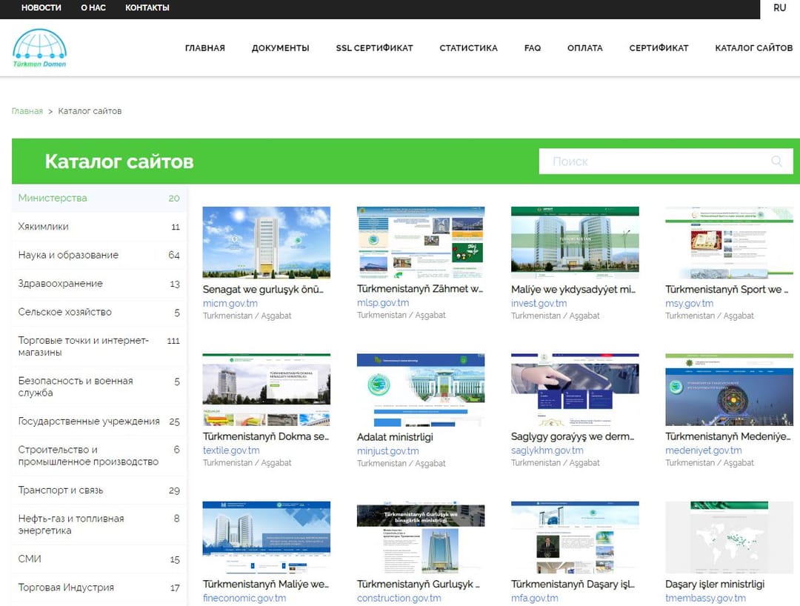This screenshot has height=606, width=800.
Task: Open the minjust.gov.tm preview image
Action: click(421, 389)
